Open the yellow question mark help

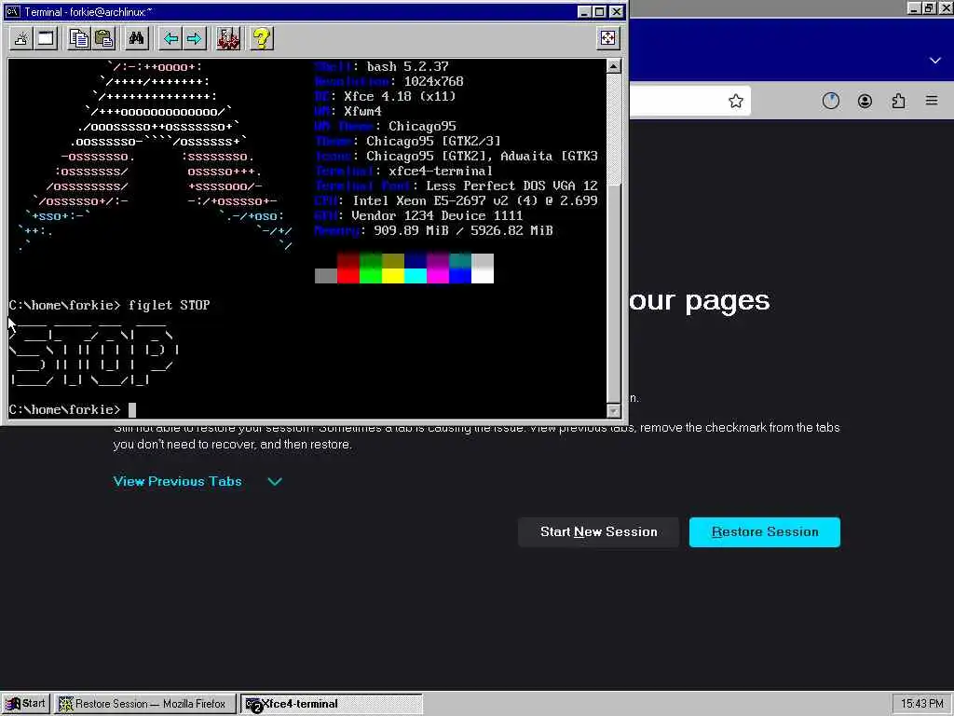[x=262, y=39]
